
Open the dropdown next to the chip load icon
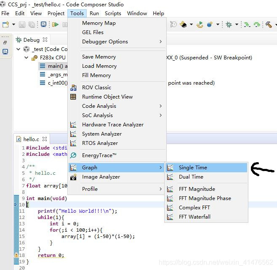(x=191, y=24)
